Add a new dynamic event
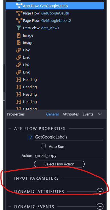The height and width of the screenshot is (210, 110). coord(100,206)
